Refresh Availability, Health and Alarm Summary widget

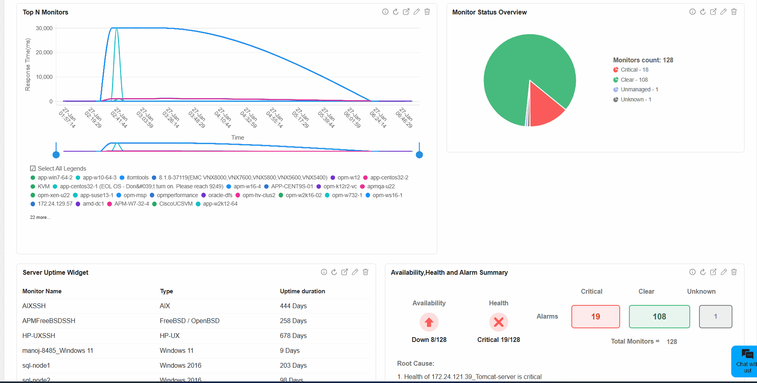[703, 272]
